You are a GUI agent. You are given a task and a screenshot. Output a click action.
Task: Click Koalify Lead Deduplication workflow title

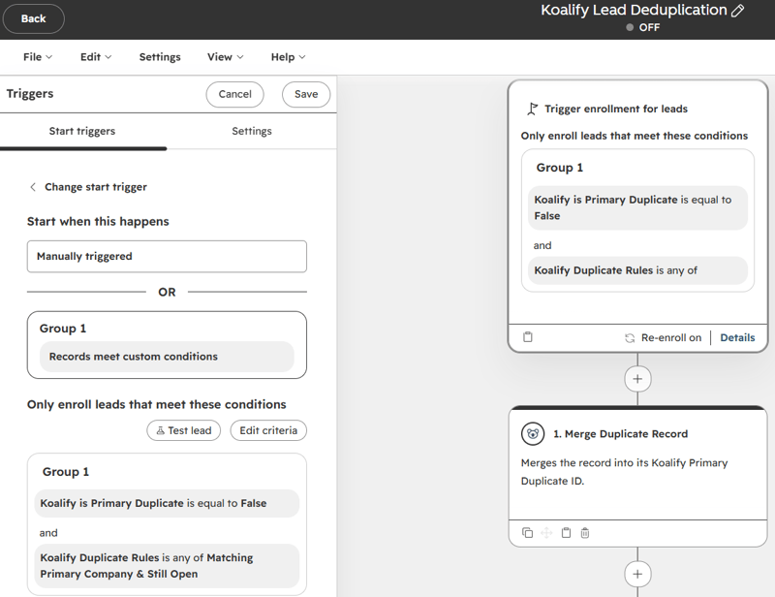[634, 11]
